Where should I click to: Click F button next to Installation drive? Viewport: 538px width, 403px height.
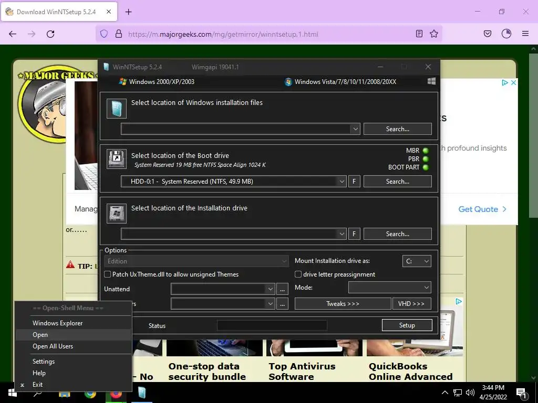coord(354,234)
